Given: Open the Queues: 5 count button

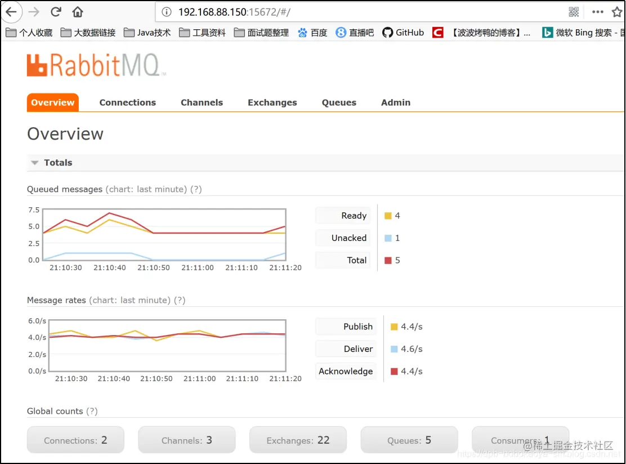Looking at the screenshot, I should coord(409,440).
